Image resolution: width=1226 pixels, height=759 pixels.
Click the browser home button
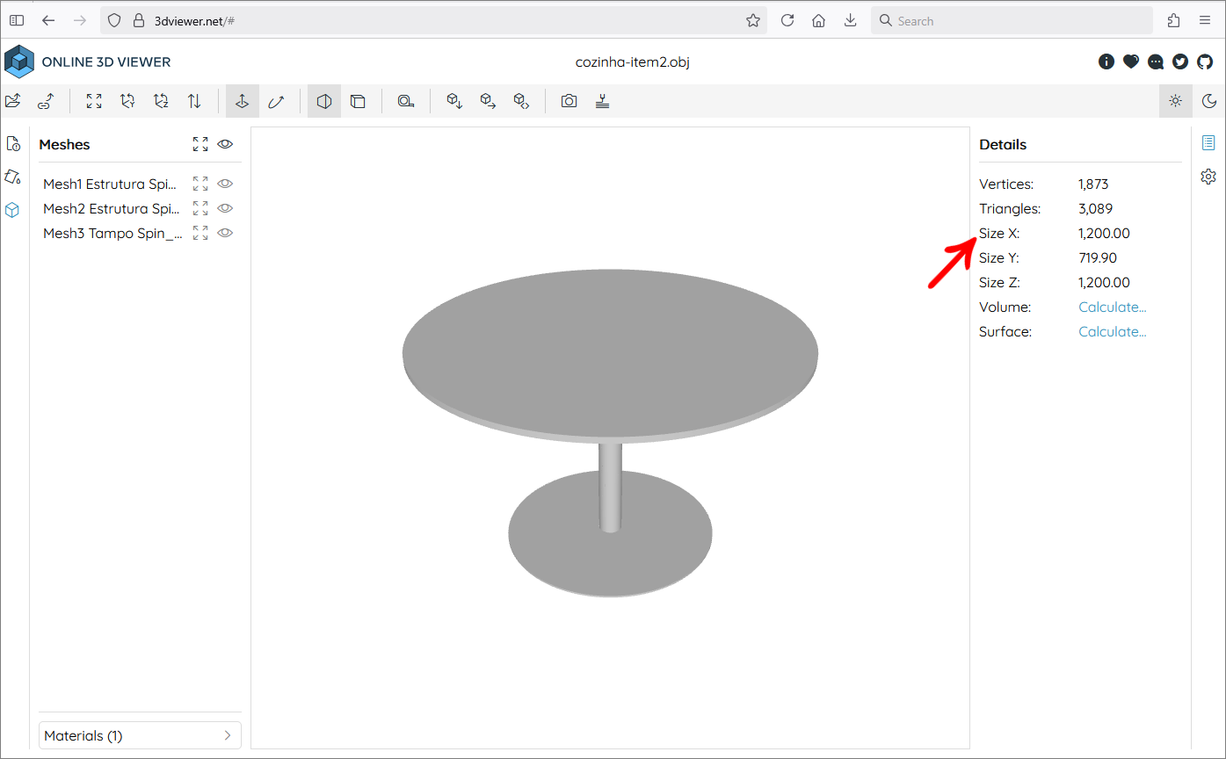tap(819, 20)
